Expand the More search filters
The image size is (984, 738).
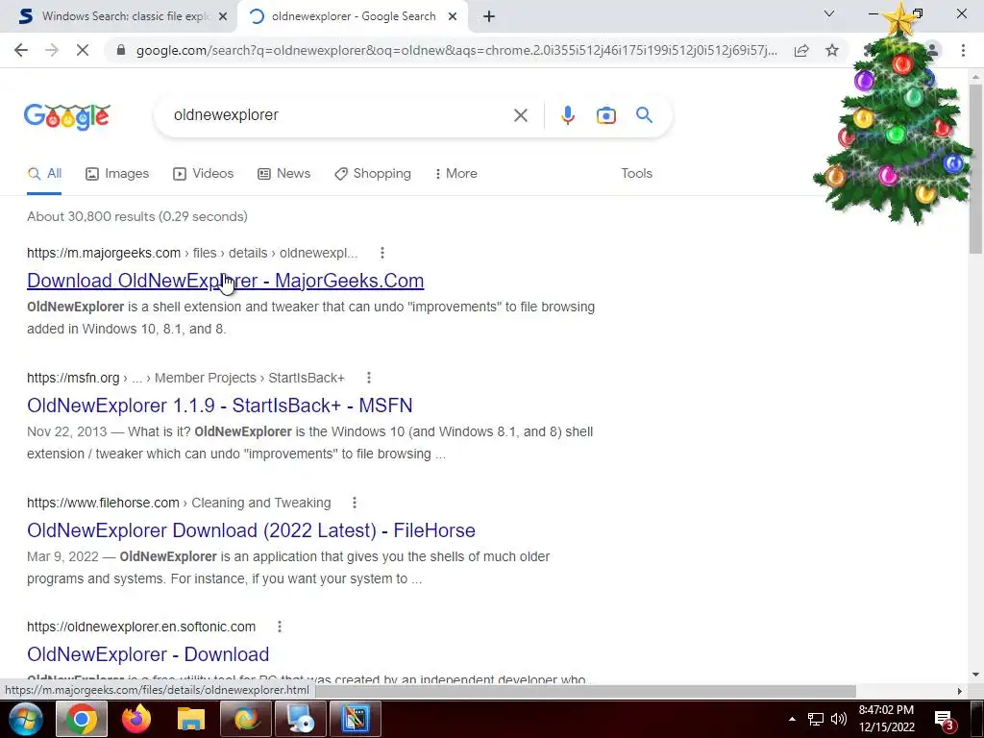pyautogui.click(x=456, y=173)
